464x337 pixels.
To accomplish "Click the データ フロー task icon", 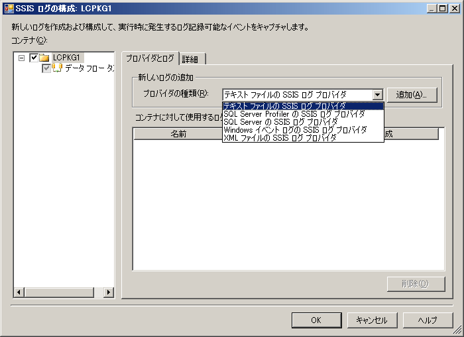I will click(x=57, y=68).
